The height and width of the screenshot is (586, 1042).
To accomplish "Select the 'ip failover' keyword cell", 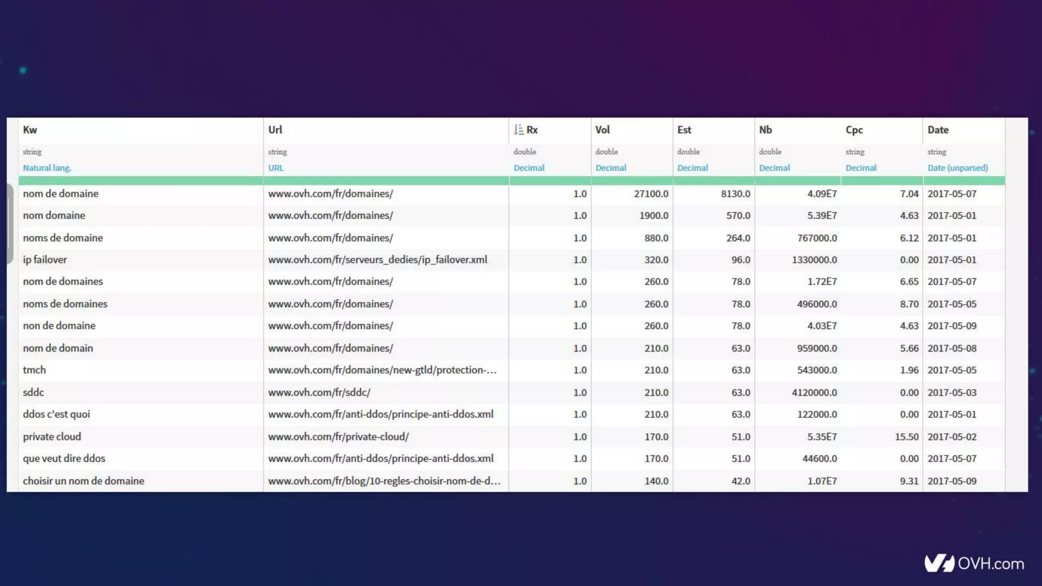I will pos(45,260).
